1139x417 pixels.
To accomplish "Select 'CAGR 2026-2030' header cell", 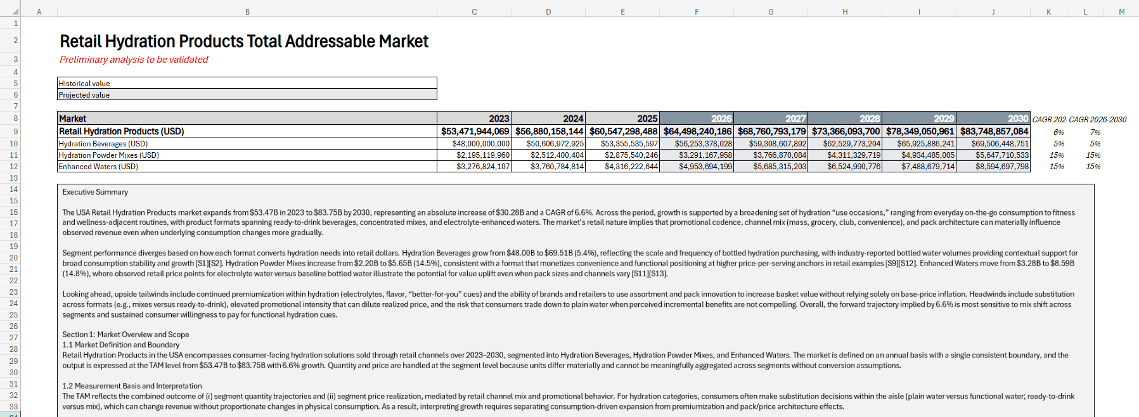I will [x=1097, y=119].
